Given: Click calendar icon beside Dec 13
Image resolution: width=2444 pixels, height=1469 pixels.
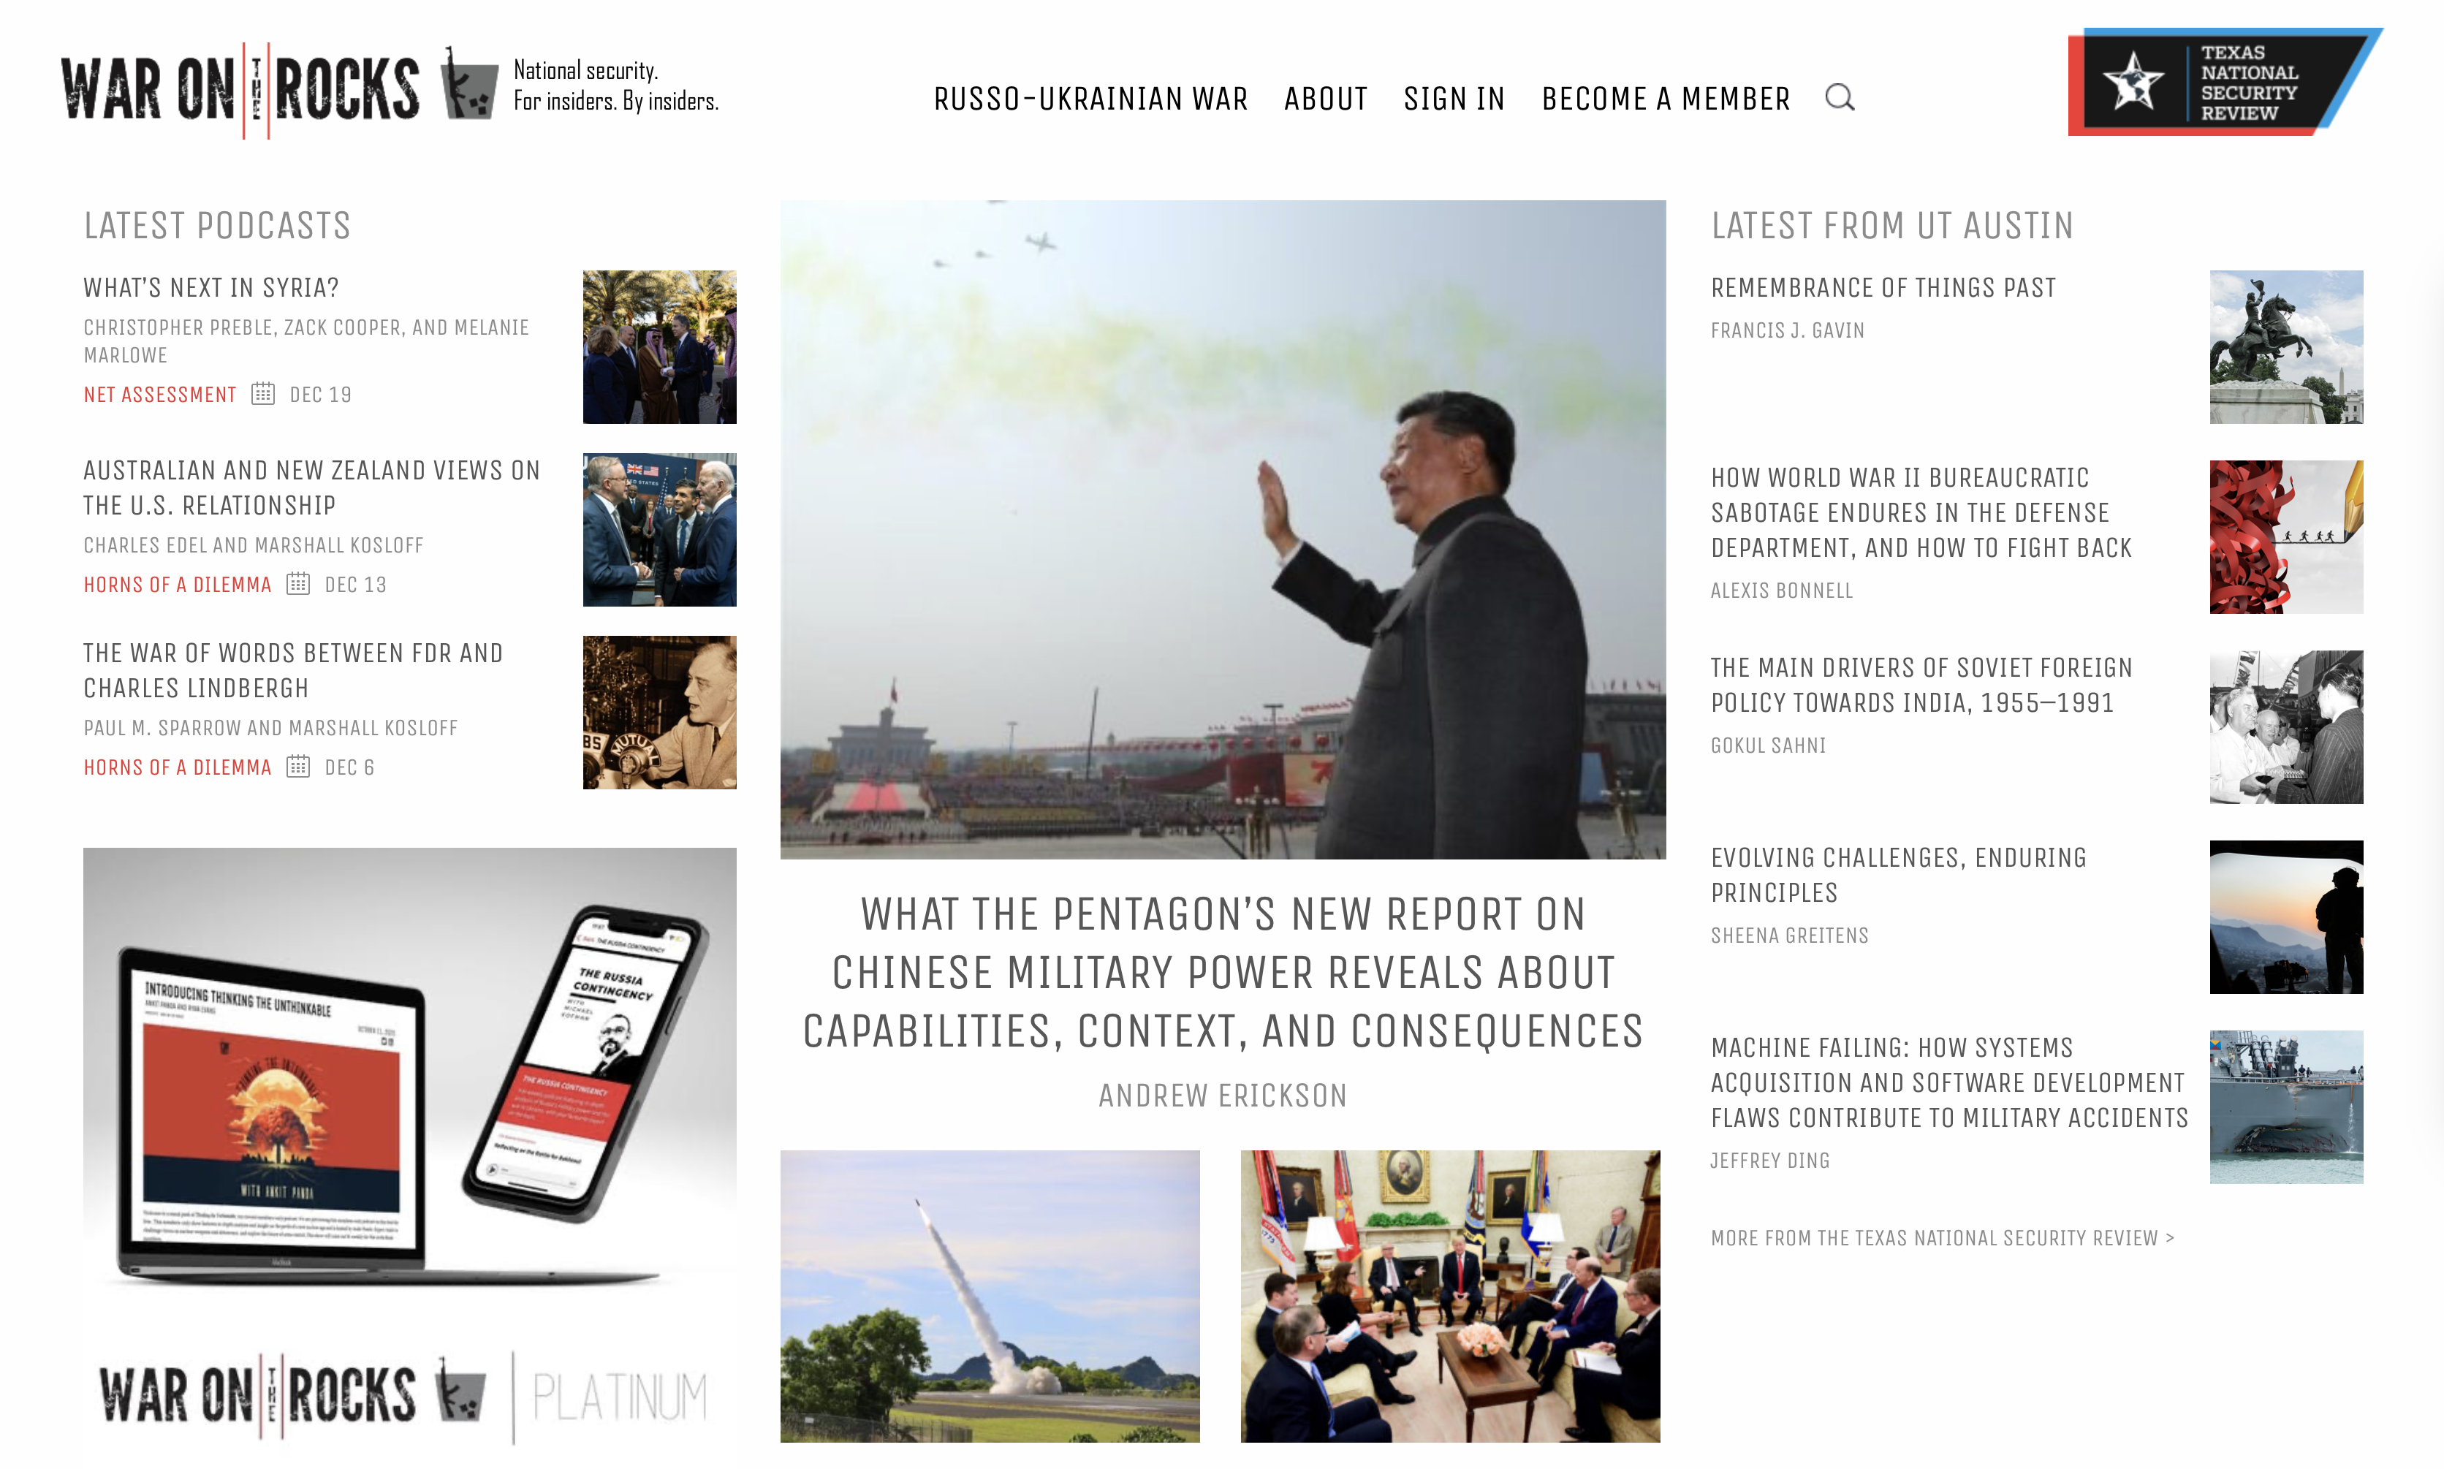Looking at the screenshot, I should coord(298,584).
